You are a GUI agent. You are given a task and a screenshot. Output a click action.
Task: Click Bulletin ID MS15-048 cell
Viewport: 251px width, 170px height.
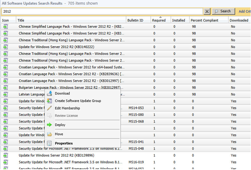click(x=136, y=148)
